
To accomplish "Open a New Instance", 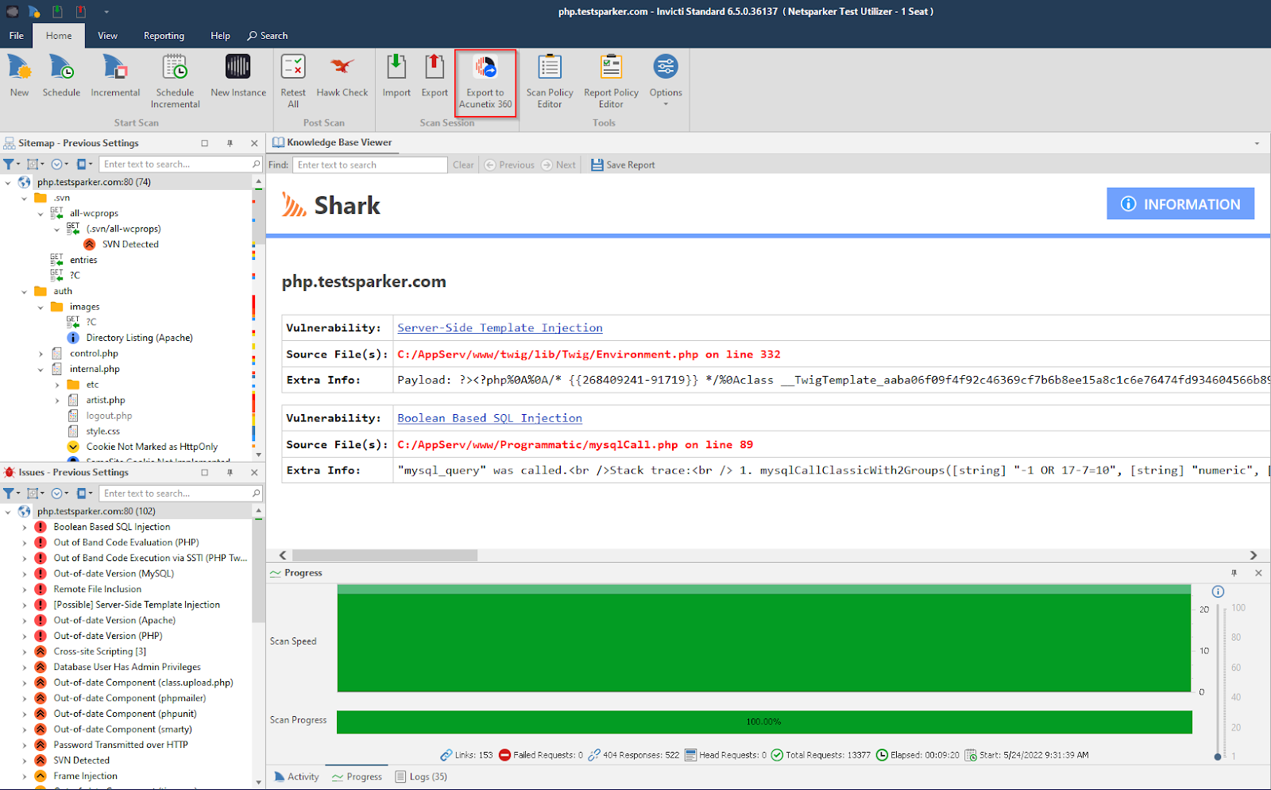I will [238, 76].
